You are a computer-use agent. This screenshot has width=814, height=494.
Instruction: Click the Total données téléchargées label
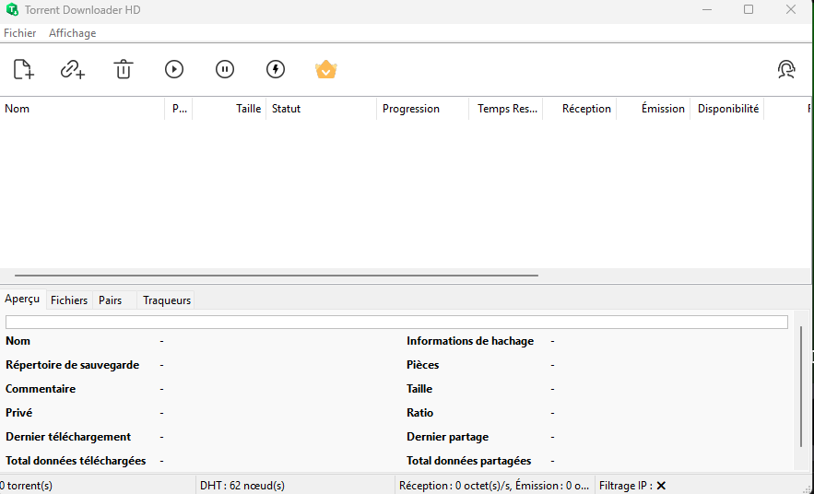76,461
